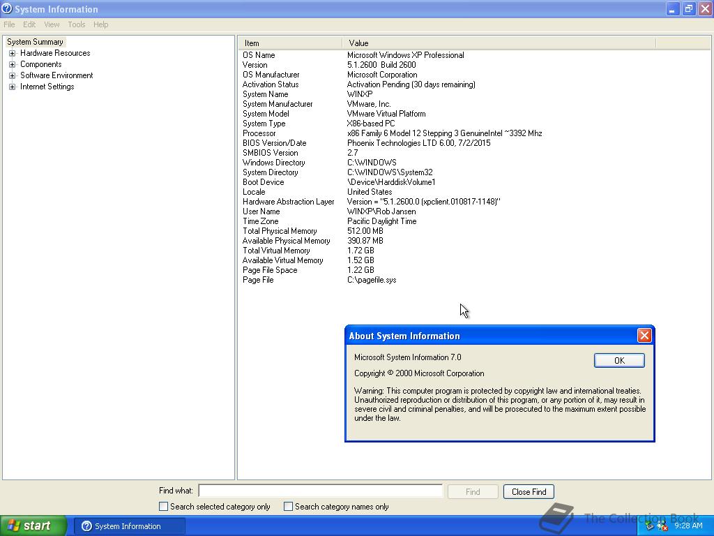714x536 pixels.
Task: Select the Internet Settings label
Action: click(x=47, y=87)
